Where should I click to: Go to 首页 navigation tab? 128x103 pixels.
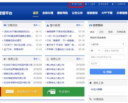(x=36, y=13)
